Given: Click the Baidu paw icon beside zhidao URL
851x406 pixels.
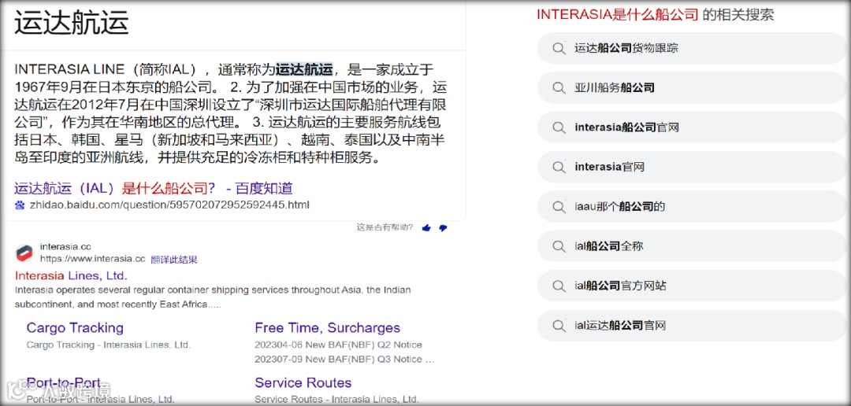Looking at the screenshot, I should [x=20, y=205].
